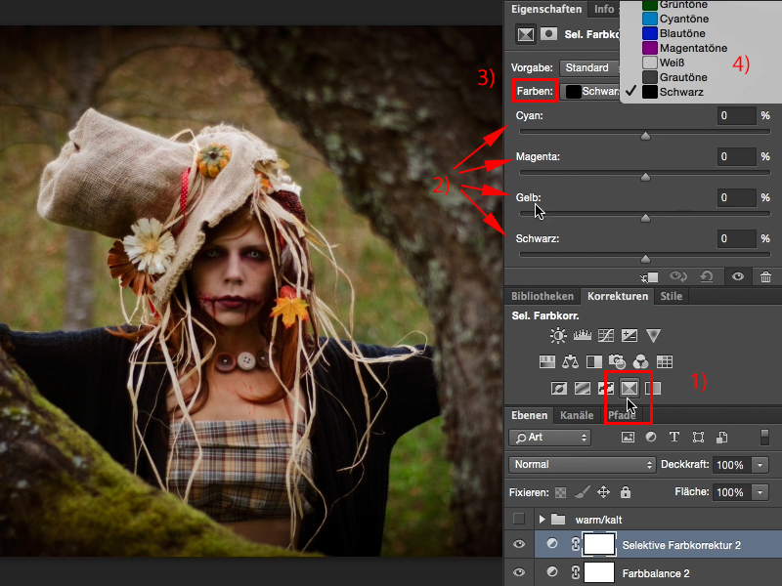Delete this adjustment layer (trash icon)
Viewport: 782px width, 586px height.
click(x=766, y=276)
